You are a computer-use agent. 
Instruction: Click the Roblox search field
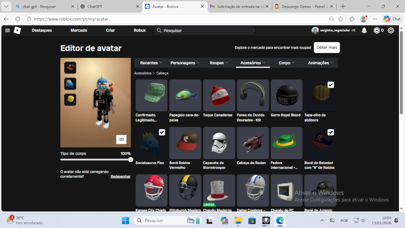(x=205, y=30)
